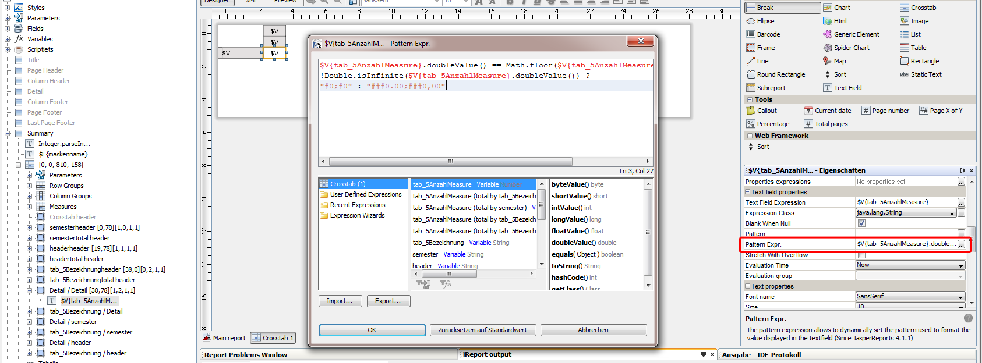Select the Round Rectangle palette icon

(x=751, y=74)
